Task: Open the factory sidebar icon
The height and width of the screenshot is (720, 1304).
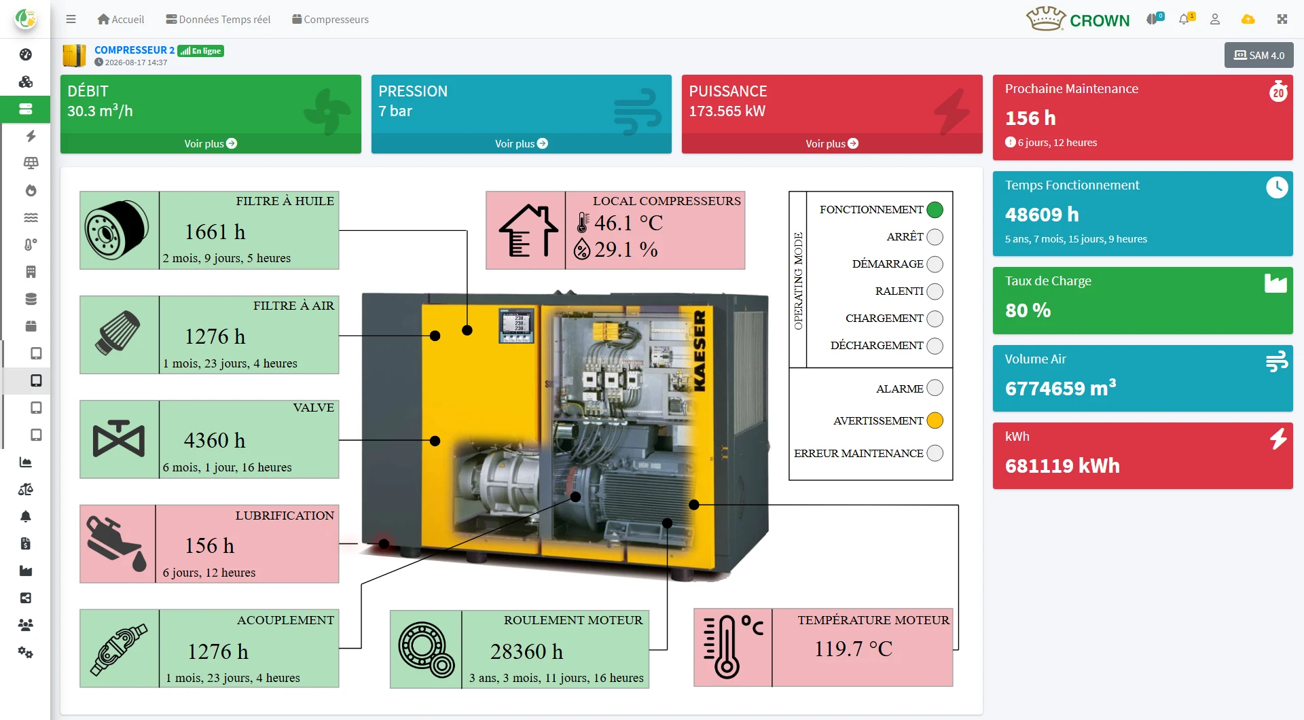Action: click(26, 571)
